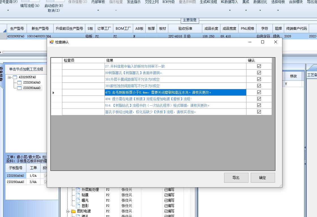The image size is (317, 217).
Task: Click 文控上网 in toolbar
Action: 152,2
